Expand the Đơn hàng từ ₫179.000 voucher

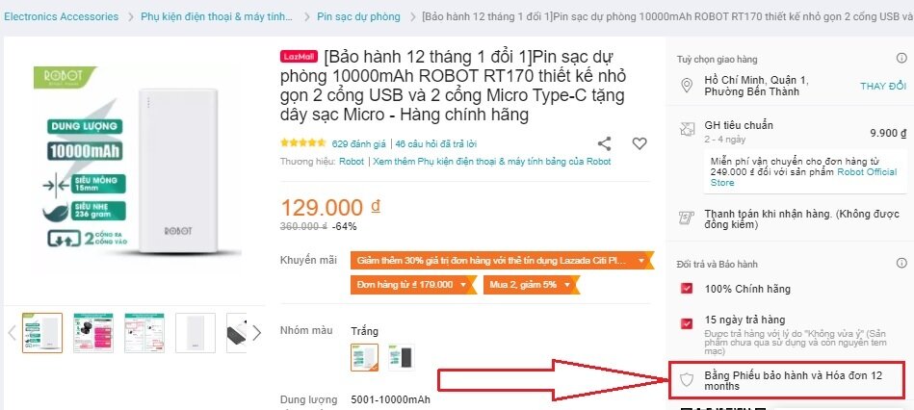pos(412,285)
